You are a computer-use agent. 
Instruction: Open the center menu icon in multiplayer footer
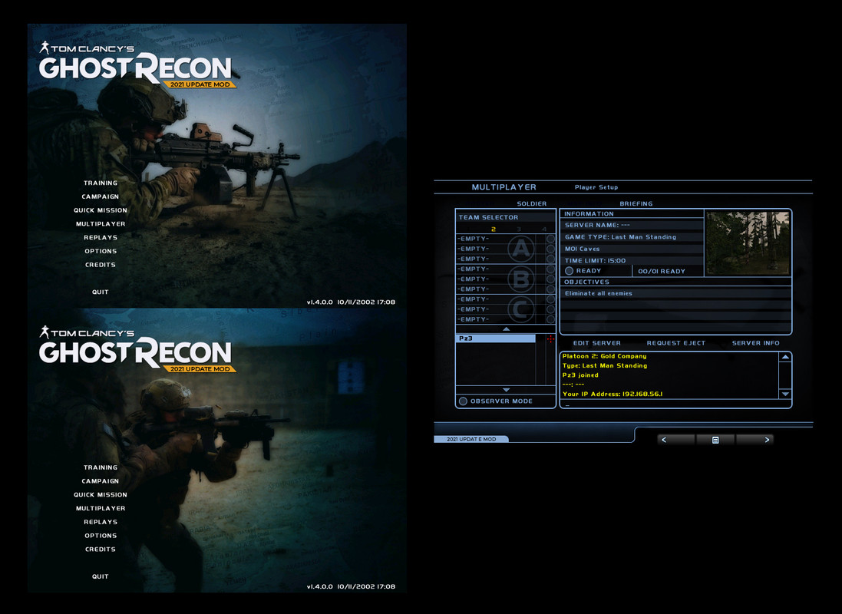(715, 440)
